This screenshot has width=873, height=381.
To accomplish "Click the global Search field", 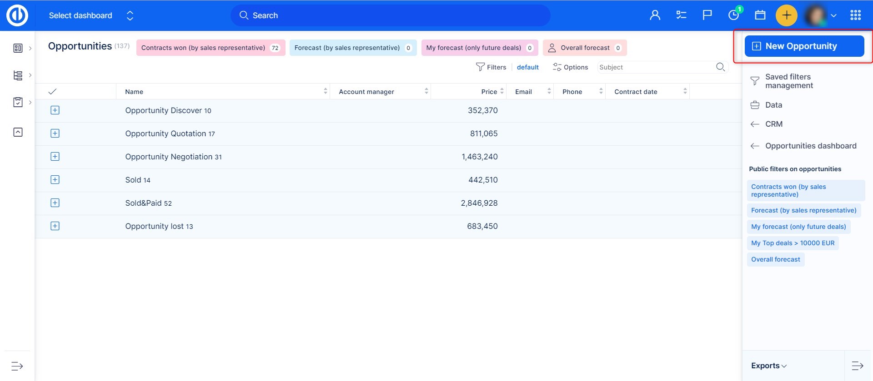I will click(x=391, y=15).
